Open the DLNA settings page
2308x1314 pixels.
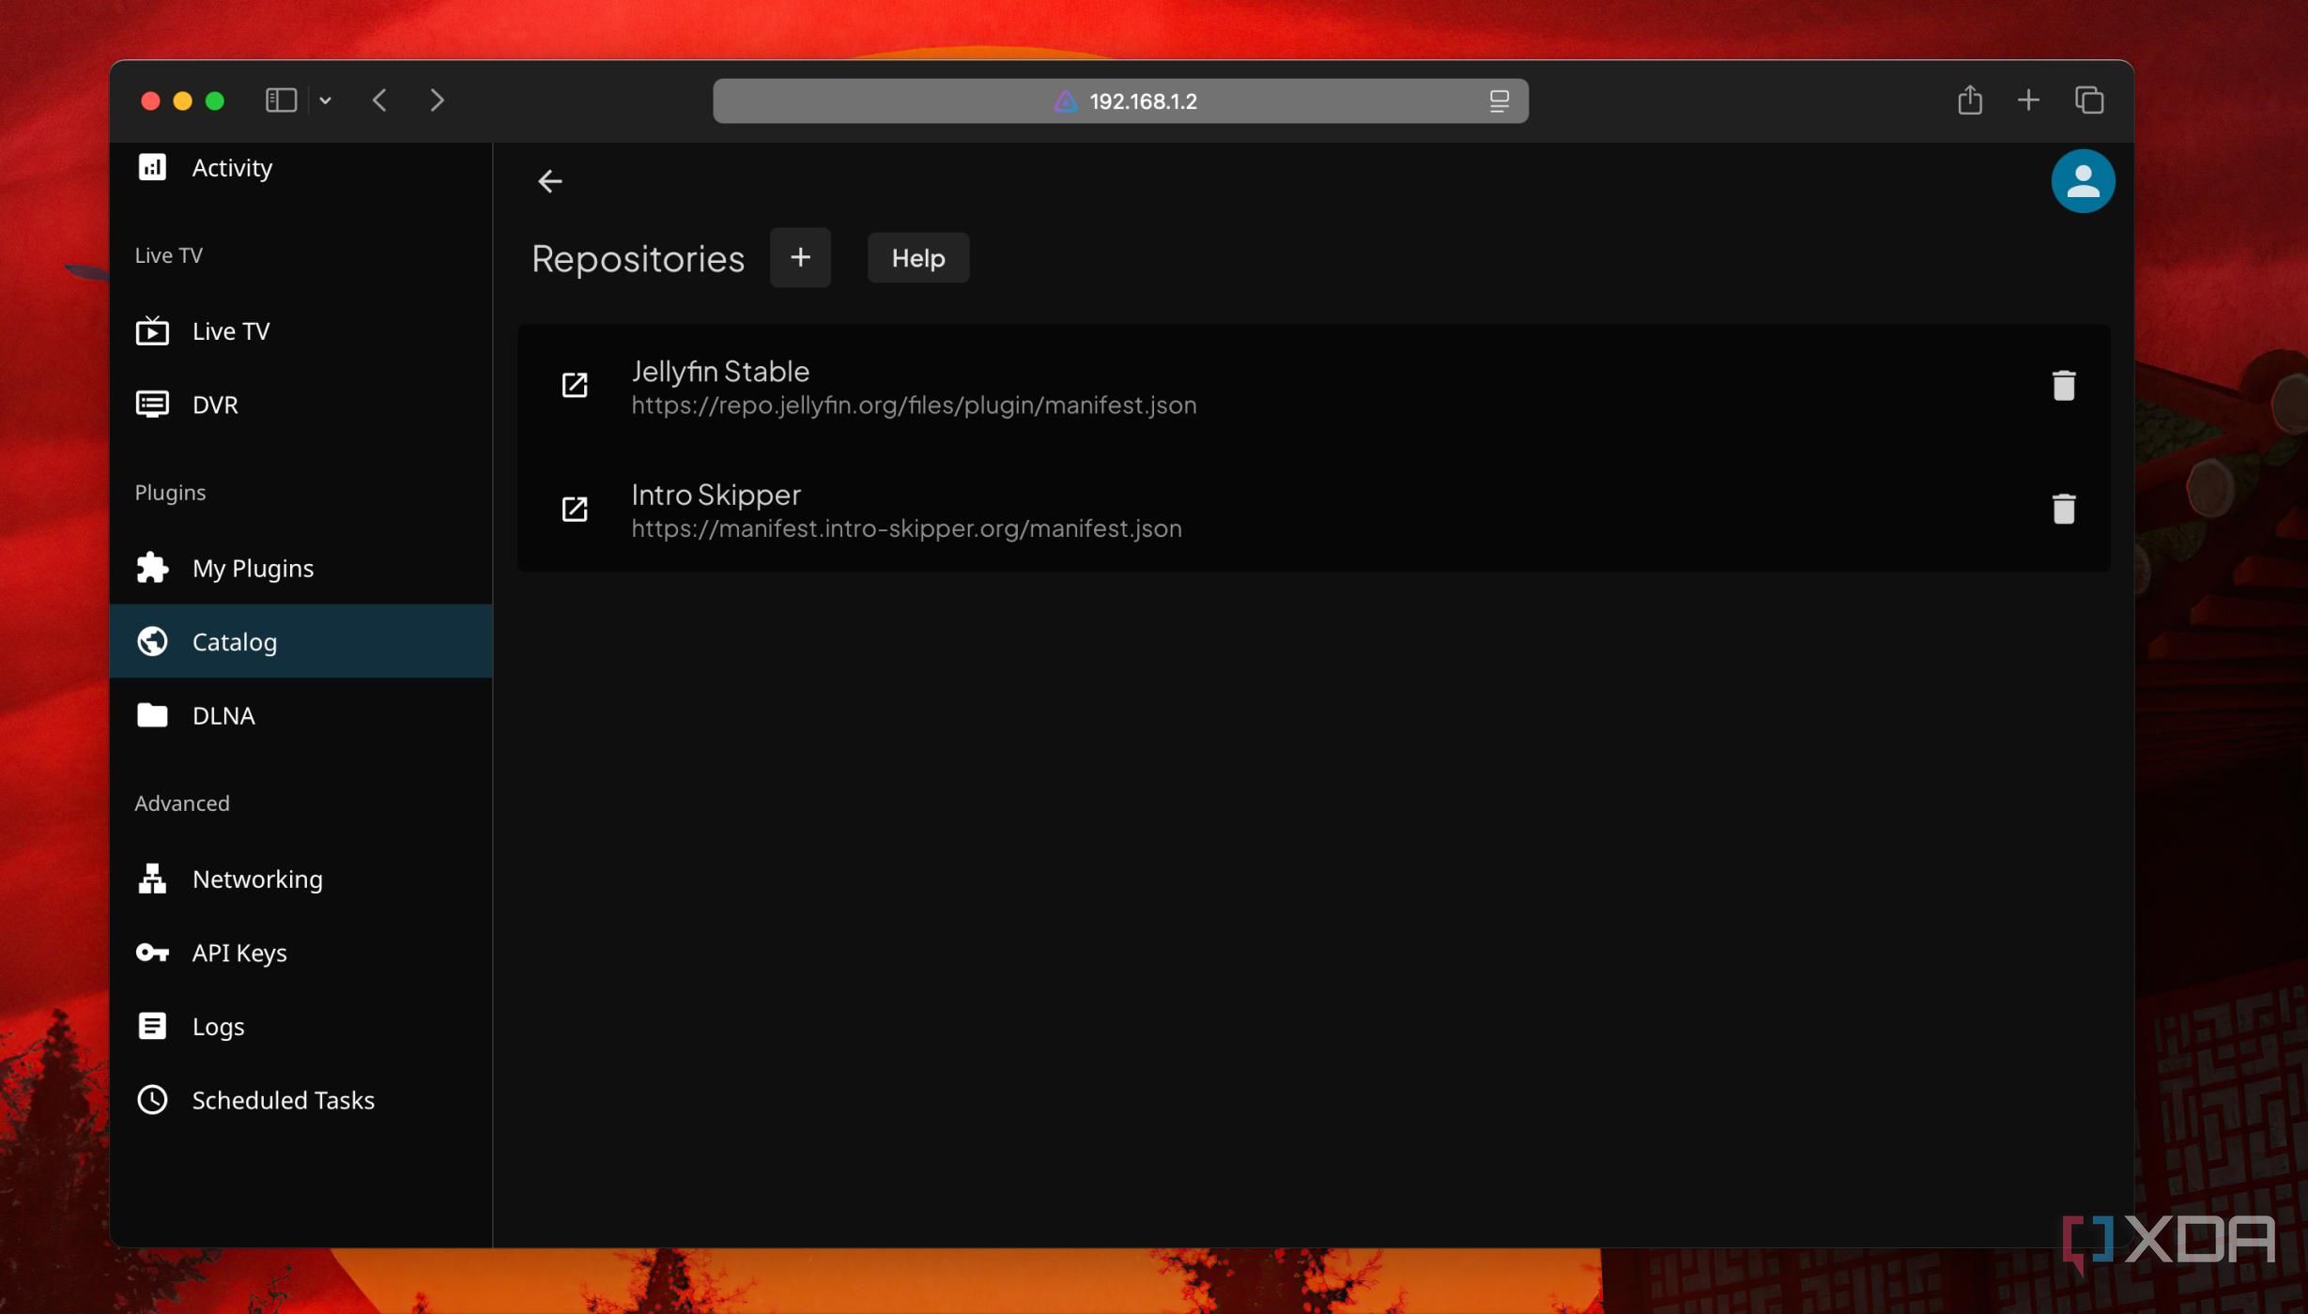tap(300, 715)
